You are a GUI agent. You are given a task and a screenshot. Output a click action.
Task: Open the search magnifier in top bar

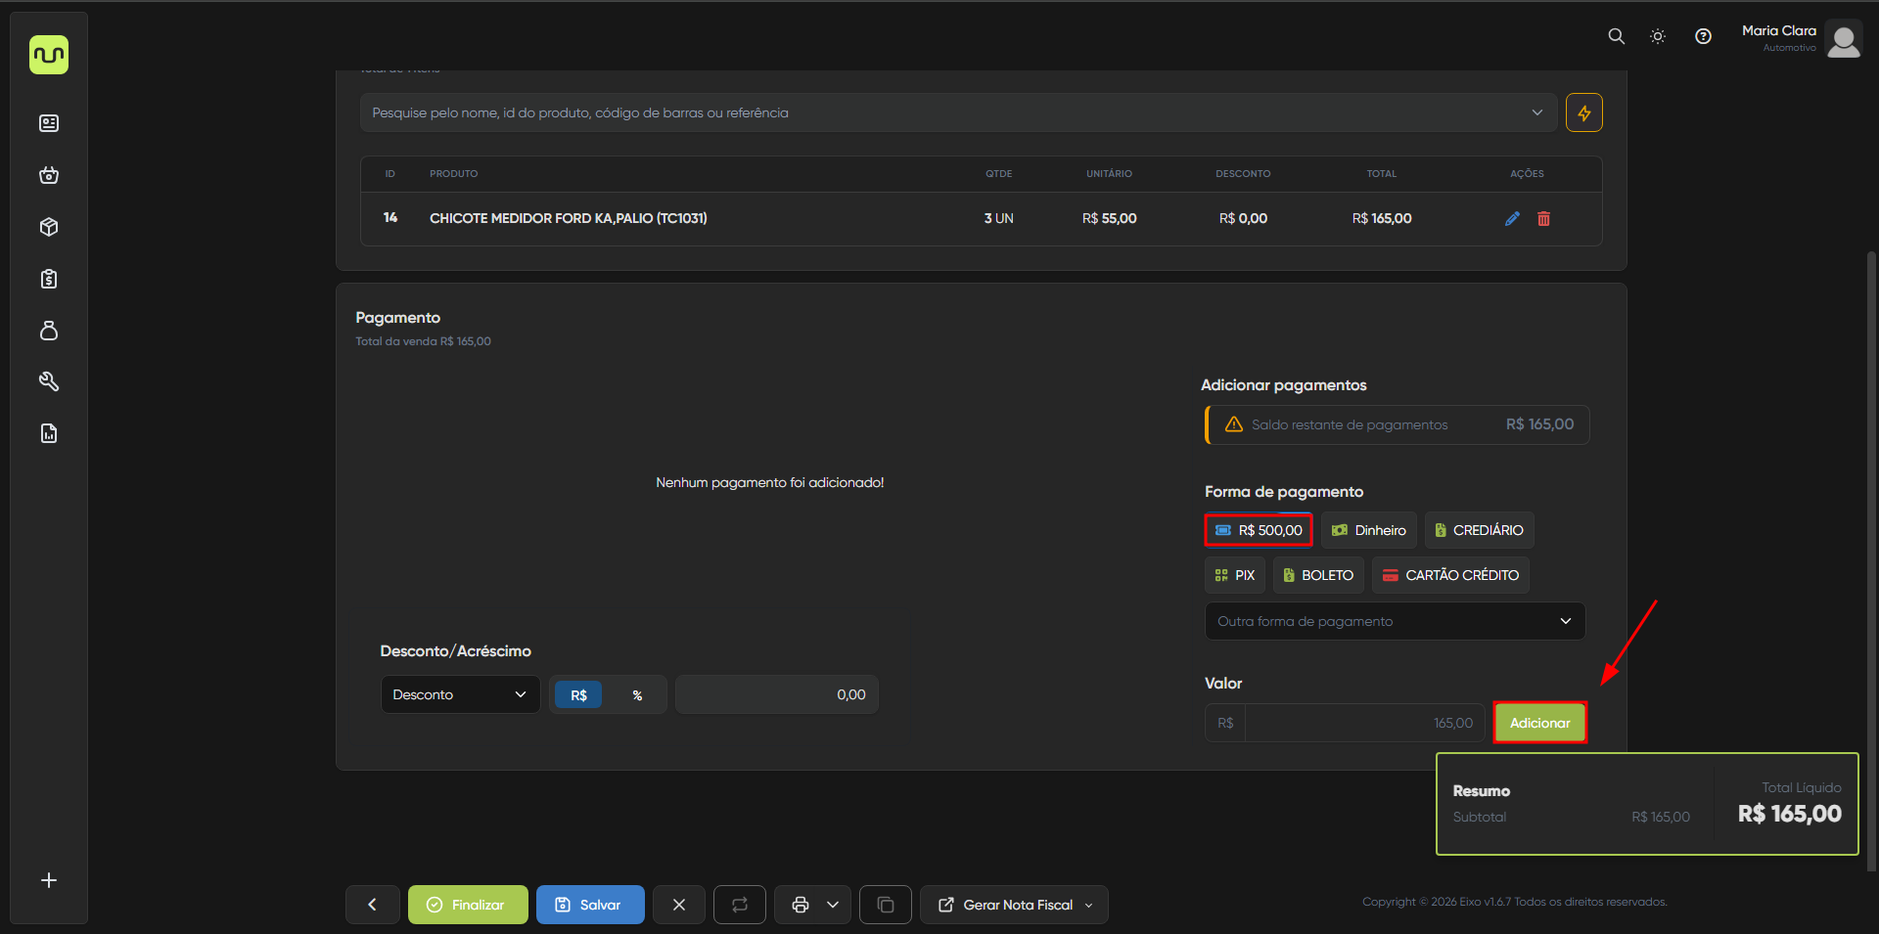point(1616,36)
